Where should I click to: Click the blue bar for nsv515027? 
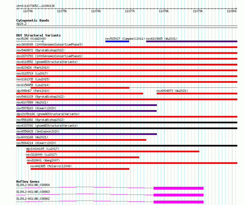click(x=117, y=41)
